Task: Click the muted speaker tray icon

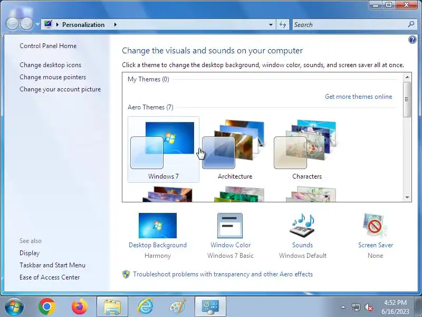Action: pos(368,307)
